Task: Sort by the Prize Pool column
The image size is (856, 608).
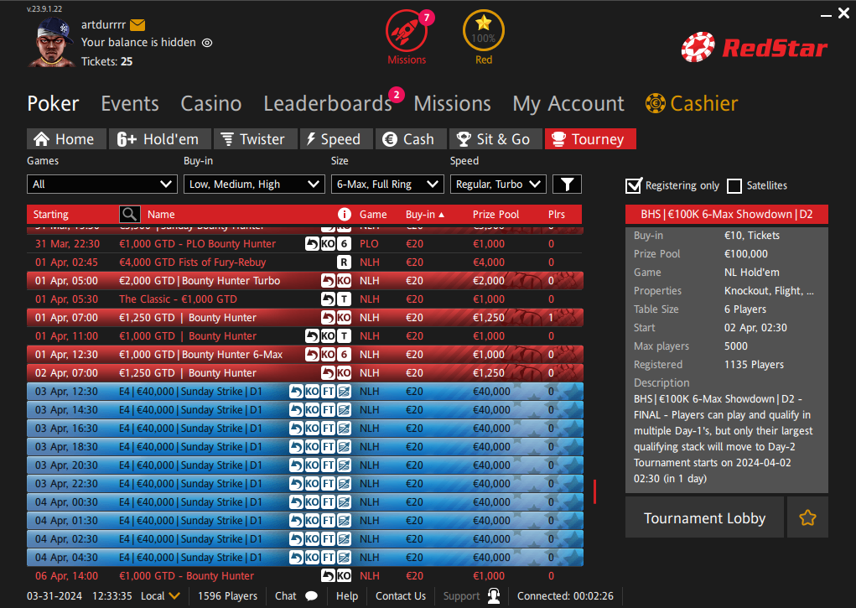Action: [495, 215]
